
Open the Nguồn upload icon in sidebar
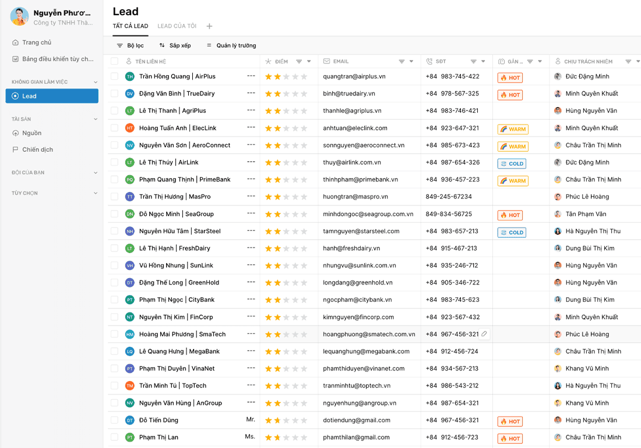click(x=15, y=133)
